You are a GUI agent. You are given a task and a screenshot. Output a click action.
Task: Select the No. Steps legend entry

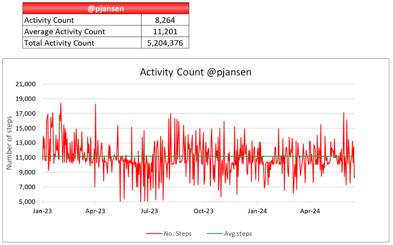coord(169,233)
